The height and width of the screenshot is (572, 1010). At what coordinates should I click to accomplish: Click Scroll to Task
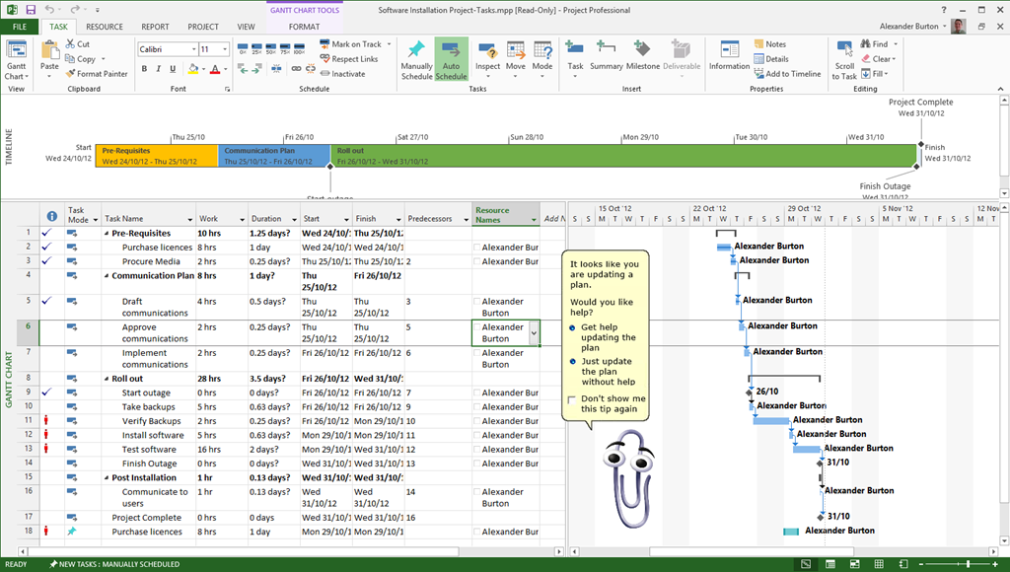[x=844, y=60]
